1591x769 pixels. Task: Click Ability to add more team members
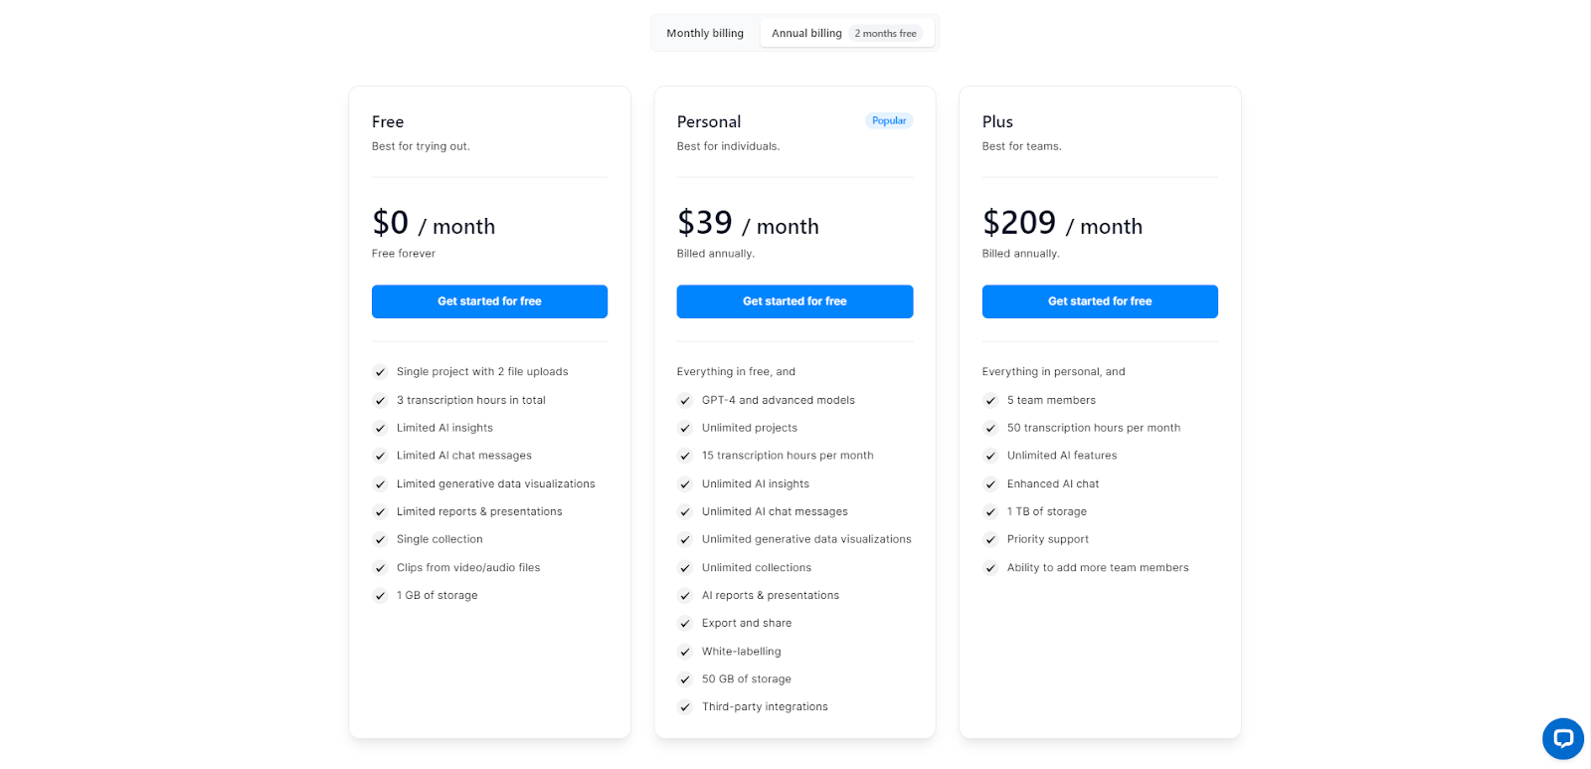[x=1098, y=568]
